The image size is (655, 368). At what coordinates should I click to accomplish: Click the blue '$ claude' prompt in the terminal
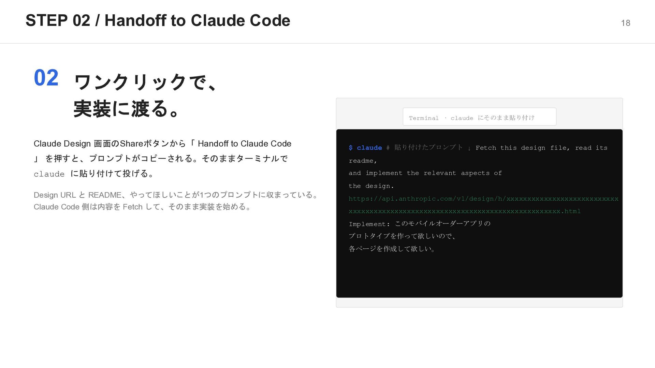tap(365, 148)
